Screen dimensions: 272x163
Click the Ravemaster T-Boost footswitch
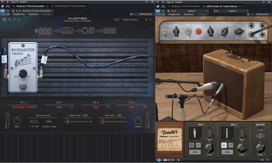click(23, 86)
